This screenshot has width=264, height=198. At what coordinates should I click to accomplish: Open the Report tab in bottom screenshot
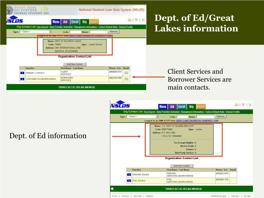[x=201, y=106]
